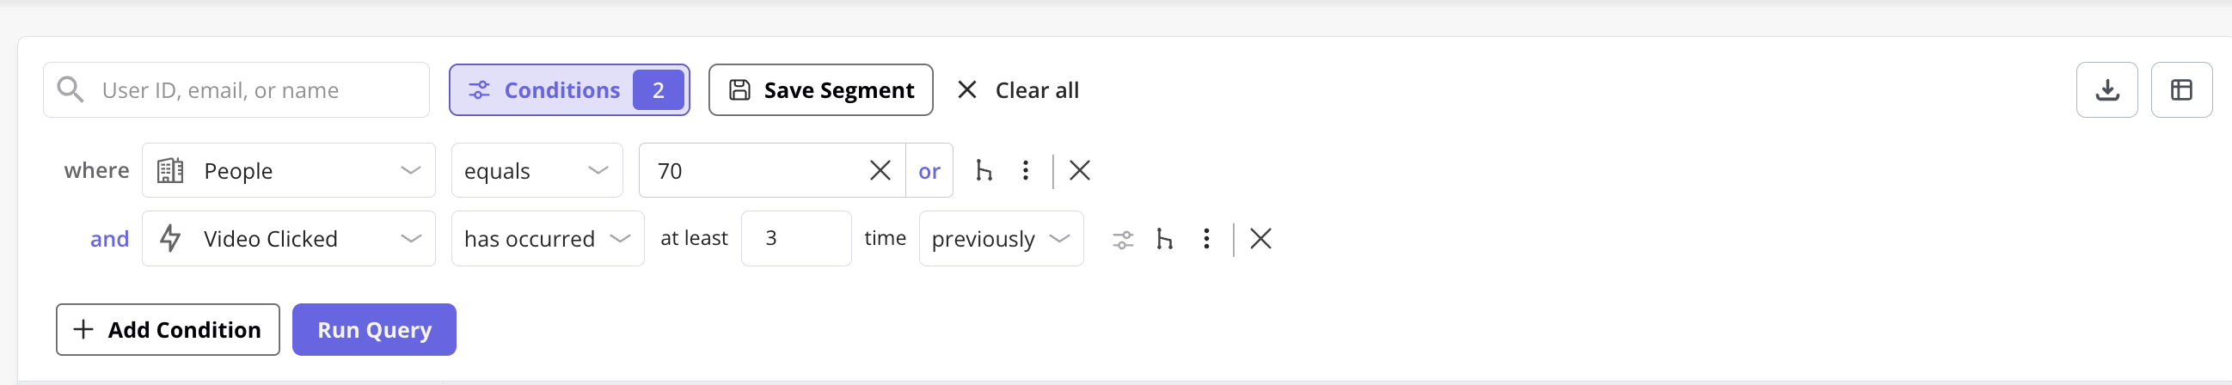2232x385 pixels.
Task: Click the Save Segment button
Action: coord(820,90)
